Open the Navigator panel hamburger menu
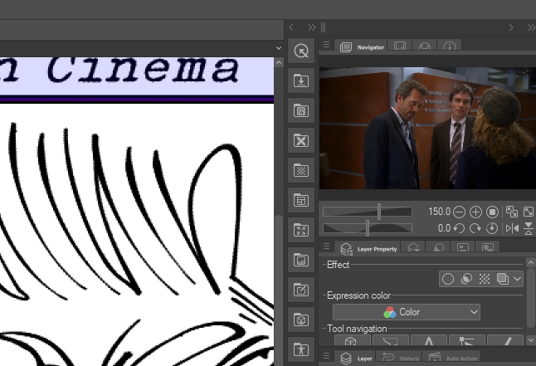536x366 pixels. (x=327, y=46)
